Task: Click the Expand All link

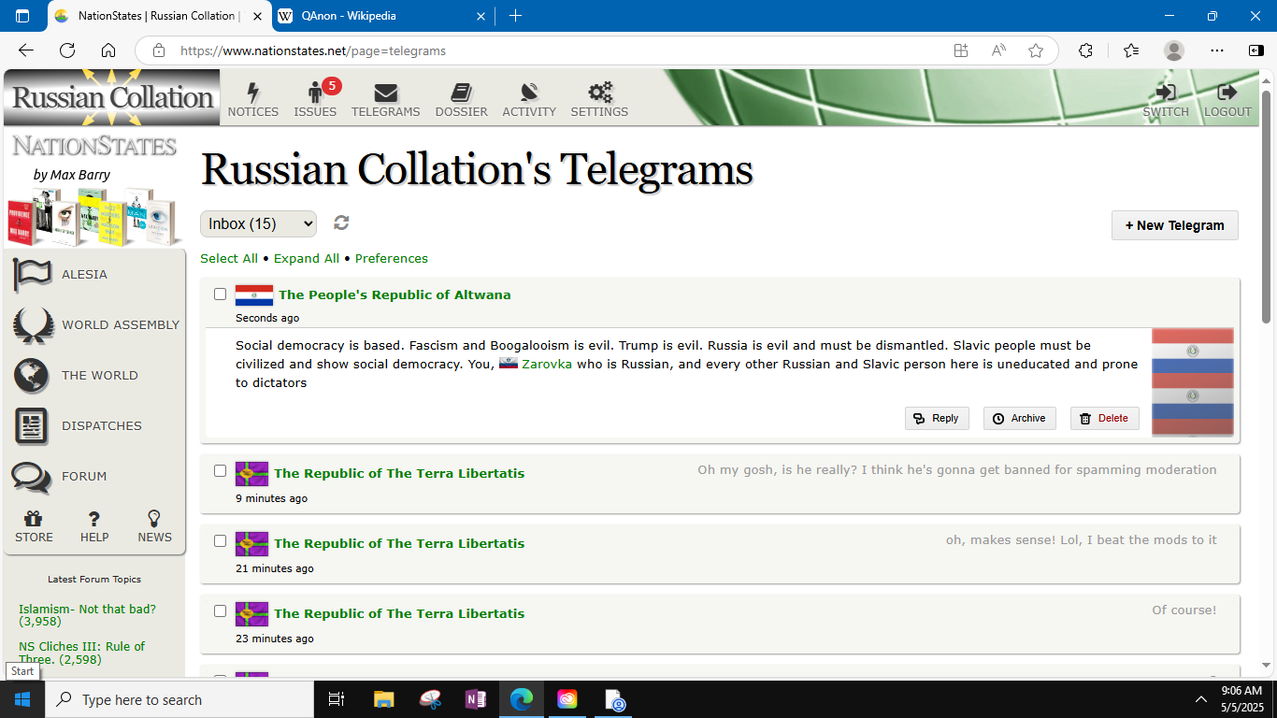Action: (x=307, y=258)
